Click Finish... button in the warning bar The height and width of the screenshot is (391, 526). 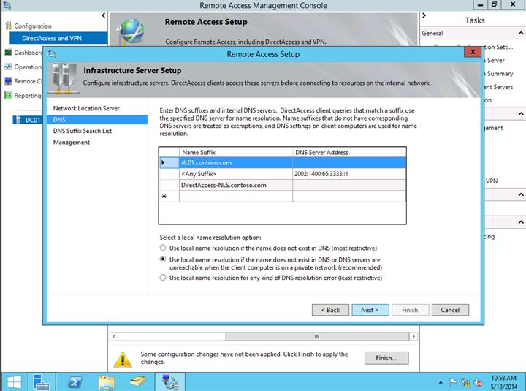click(x=386, y=358)
